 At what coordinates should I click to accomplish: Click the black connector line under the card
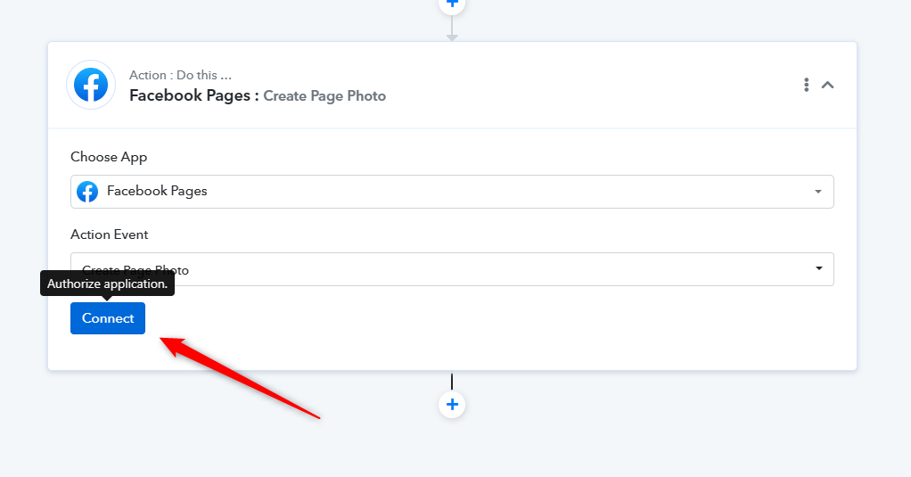452,382
